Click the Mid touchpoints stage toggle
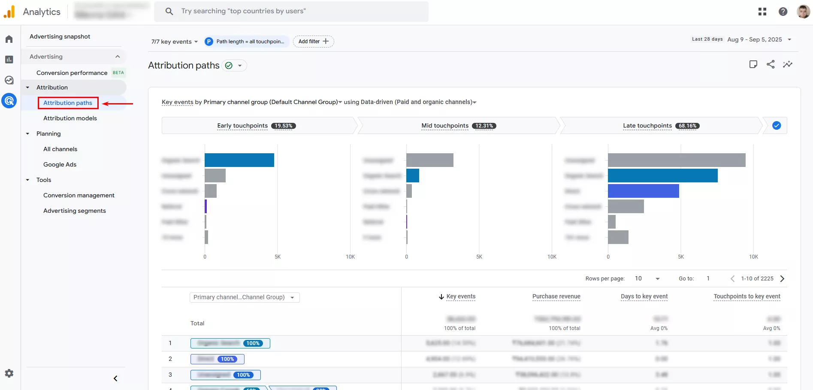Screen dimensions: 813x390 point(458,125)
